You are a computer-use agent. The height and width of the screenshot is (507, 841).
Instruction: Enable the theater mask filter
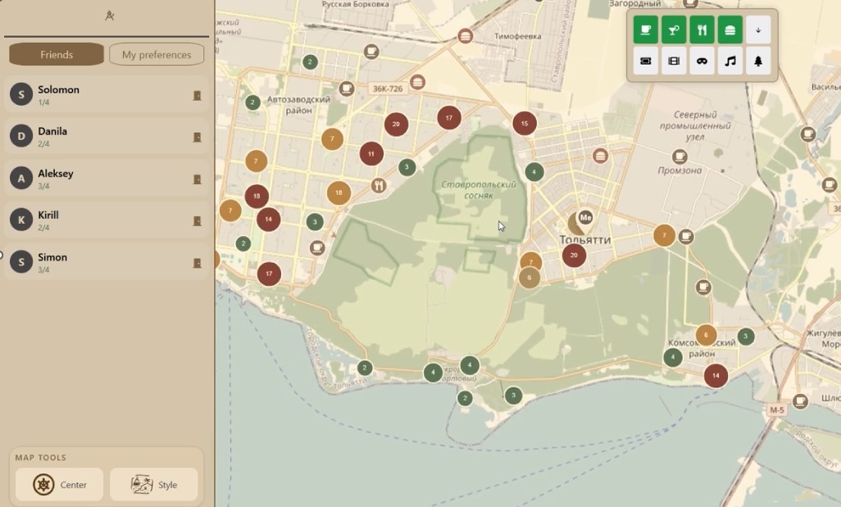[702, 61]
